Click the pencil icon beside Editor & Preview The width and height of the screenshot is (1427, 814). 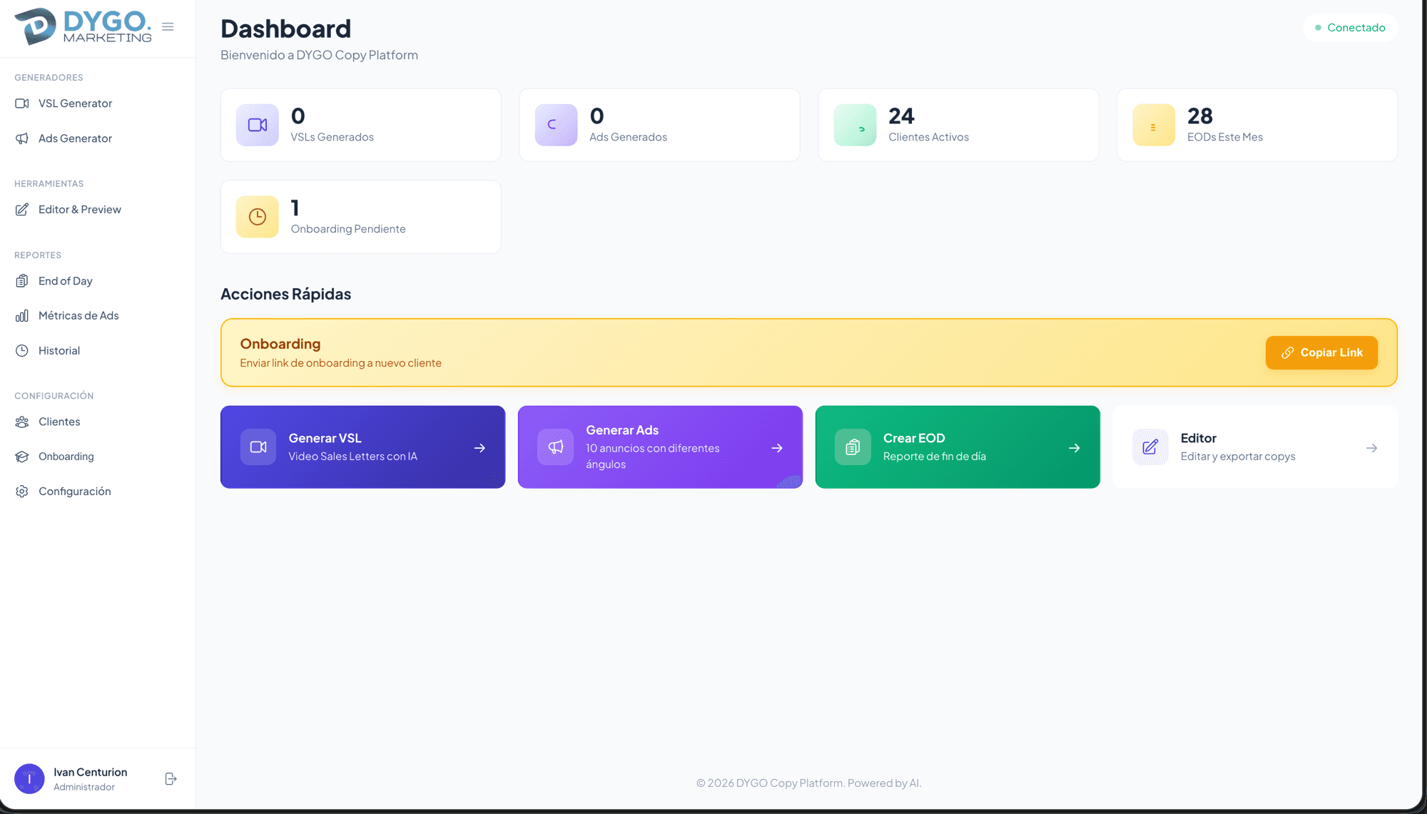click(x=22, y=210)
